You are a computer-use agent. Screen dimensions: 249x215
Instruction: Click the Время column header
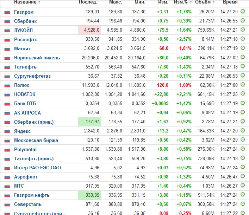(230, 2)
